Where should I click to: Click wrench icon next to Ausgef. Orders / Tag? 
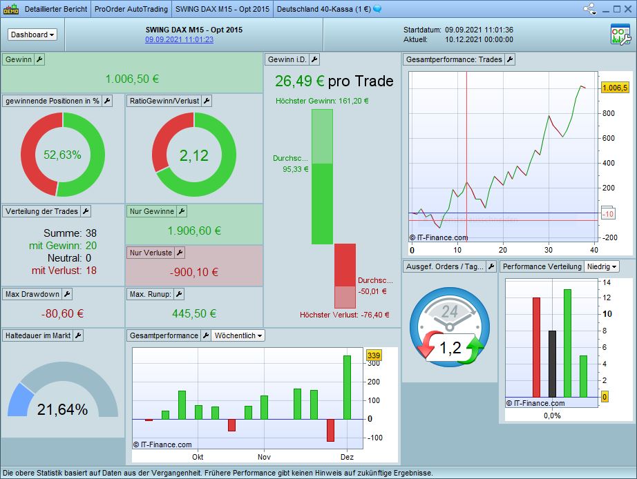491,266
